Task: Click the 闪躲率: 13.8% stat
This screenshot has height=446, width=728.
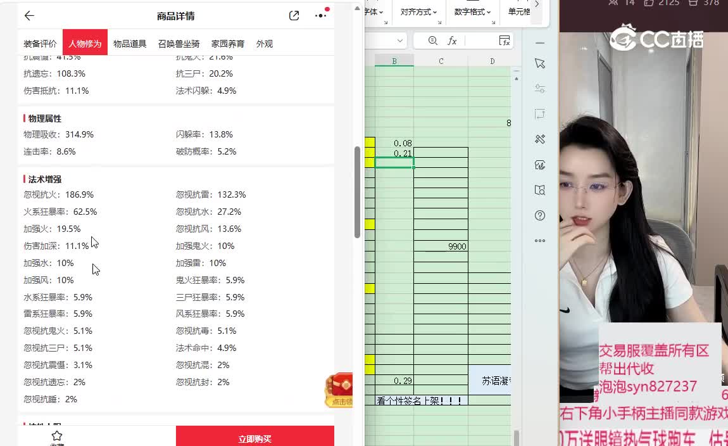Action: 204,134
